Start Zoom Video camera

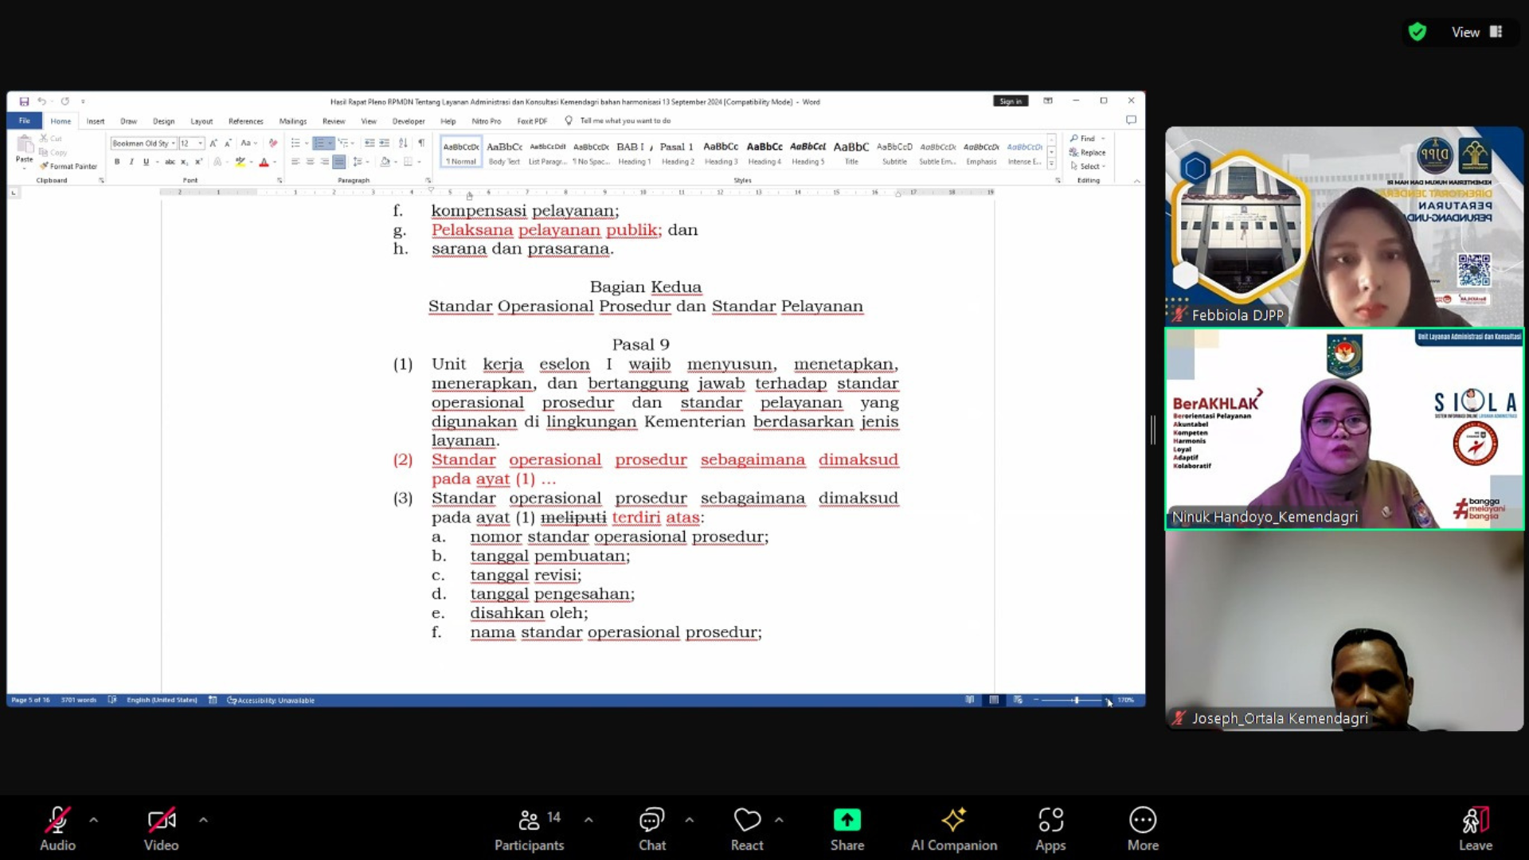[161, 829]
